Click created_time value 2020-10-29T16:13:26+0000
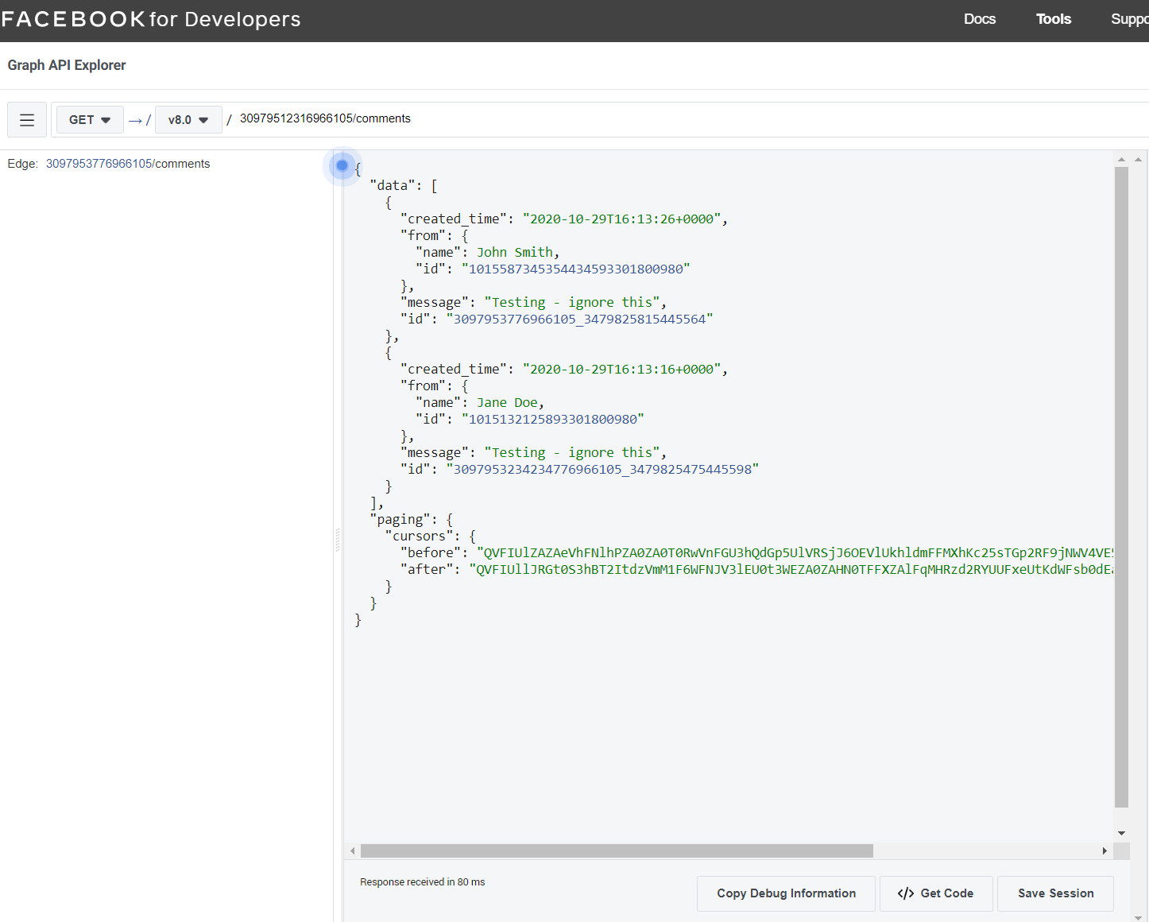The image size is (1149, 922). pos(621,219)
